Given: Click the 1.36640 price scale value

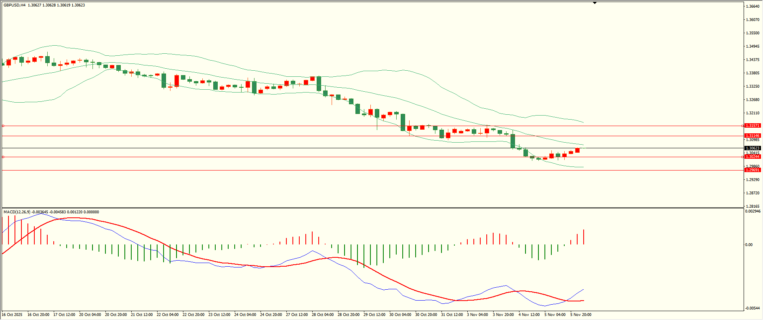Looking at the screenshot, I should (752, 6).
